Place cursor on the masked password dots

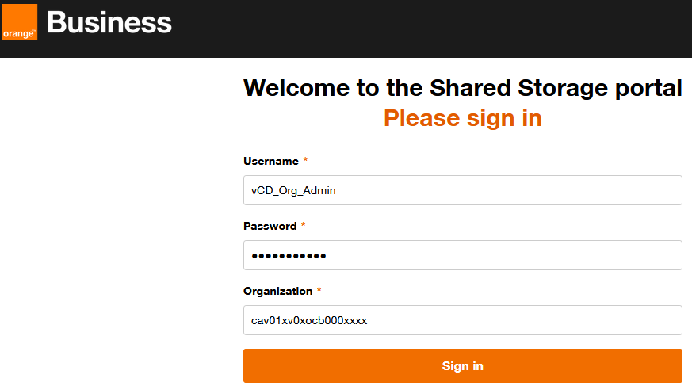[289, 256]
